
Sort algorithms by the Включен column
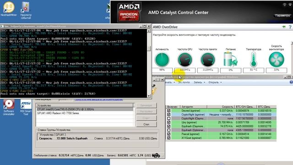(x=173, y=107)
